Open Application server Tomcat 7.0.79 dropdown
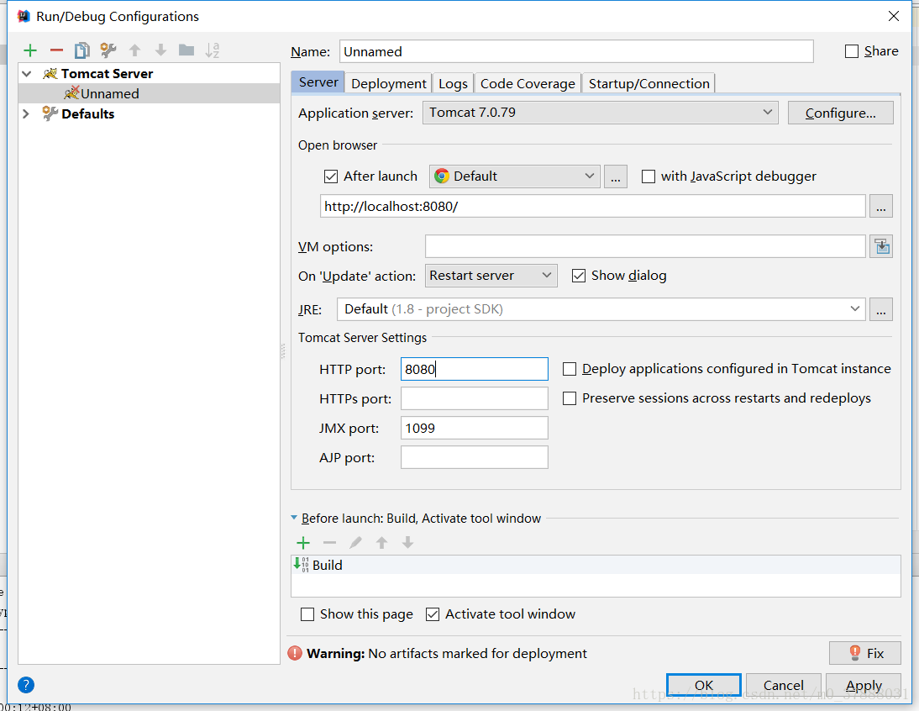The image size is (919, 711). pos(600,113)
